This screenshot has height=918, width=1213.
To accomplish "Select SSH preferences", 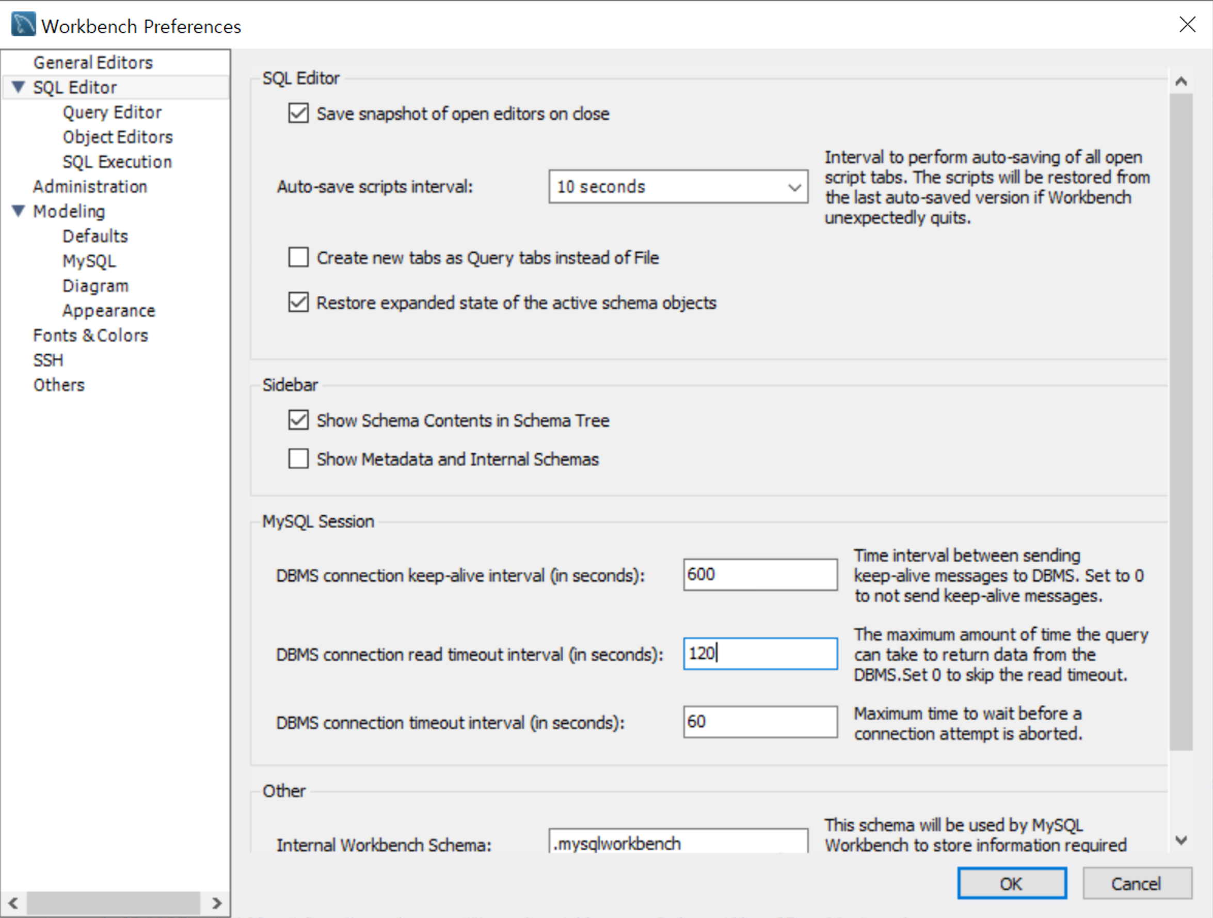I will (x=48, y=360).
